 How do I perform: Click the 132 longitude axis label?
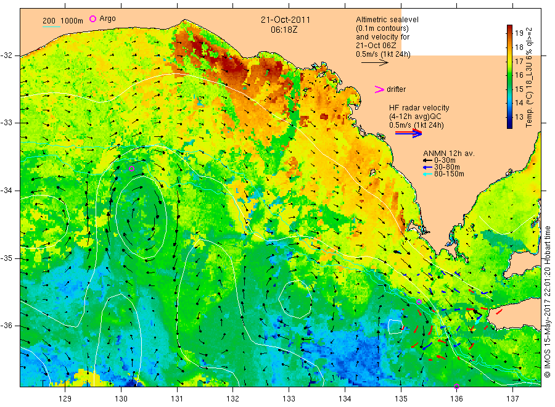coord(233,399)
